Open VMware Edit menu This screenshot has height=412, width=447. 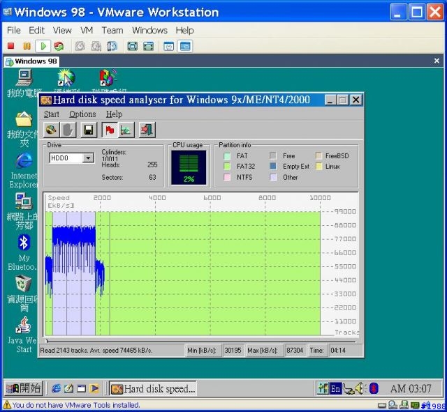36,30
